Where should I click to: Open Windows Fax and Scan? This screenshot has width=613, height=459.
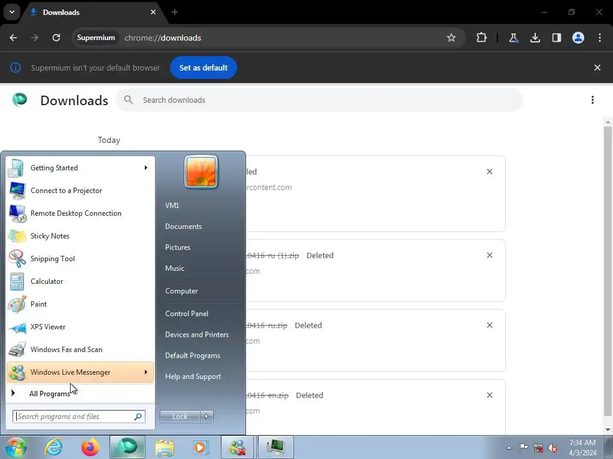click(80, 349)
